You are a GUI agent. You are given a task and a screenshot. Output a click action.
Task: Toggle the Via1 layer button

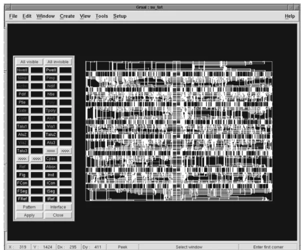coord(51,126)
